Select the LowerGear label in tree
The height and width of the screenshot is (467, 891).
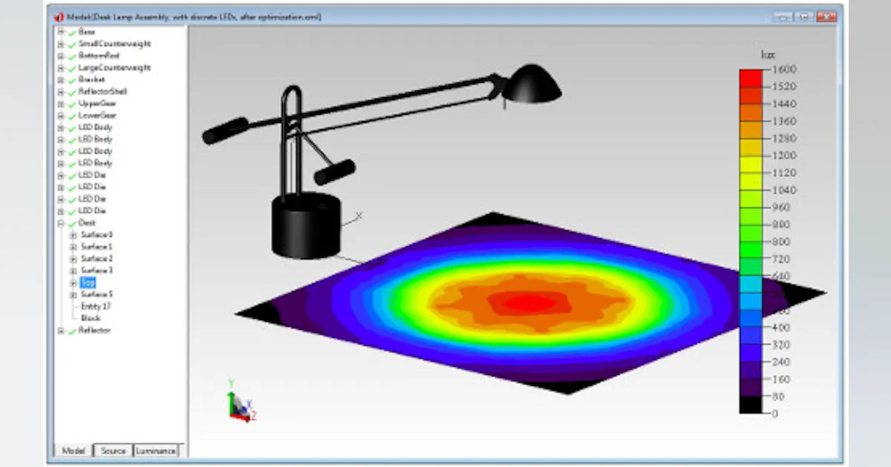97,116
